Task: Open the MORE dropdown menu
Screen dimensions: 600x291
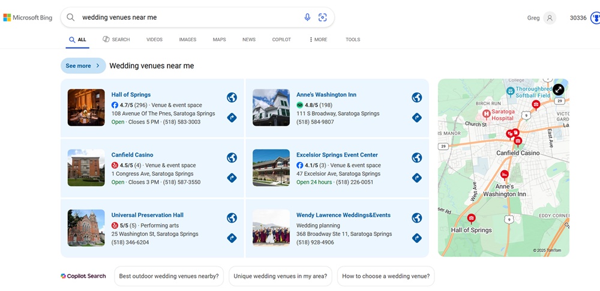Action: 318,40
